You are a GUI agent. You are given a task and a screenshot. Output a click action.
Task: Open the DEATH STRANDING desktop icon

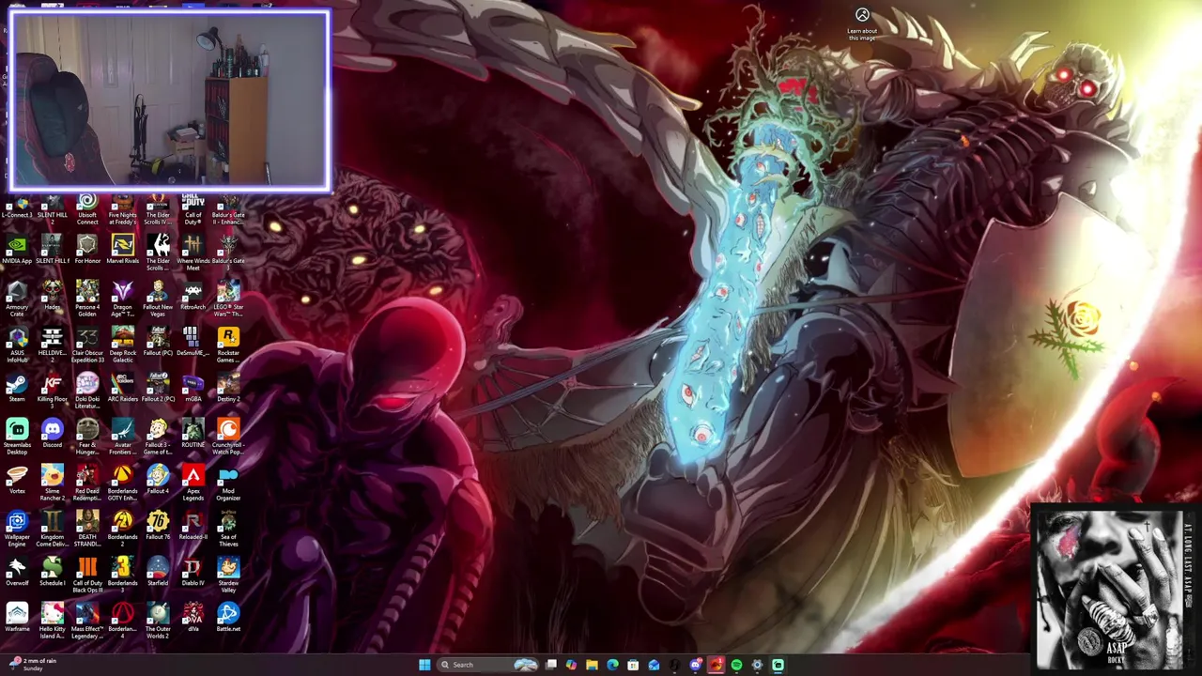(x=87, y=530)
